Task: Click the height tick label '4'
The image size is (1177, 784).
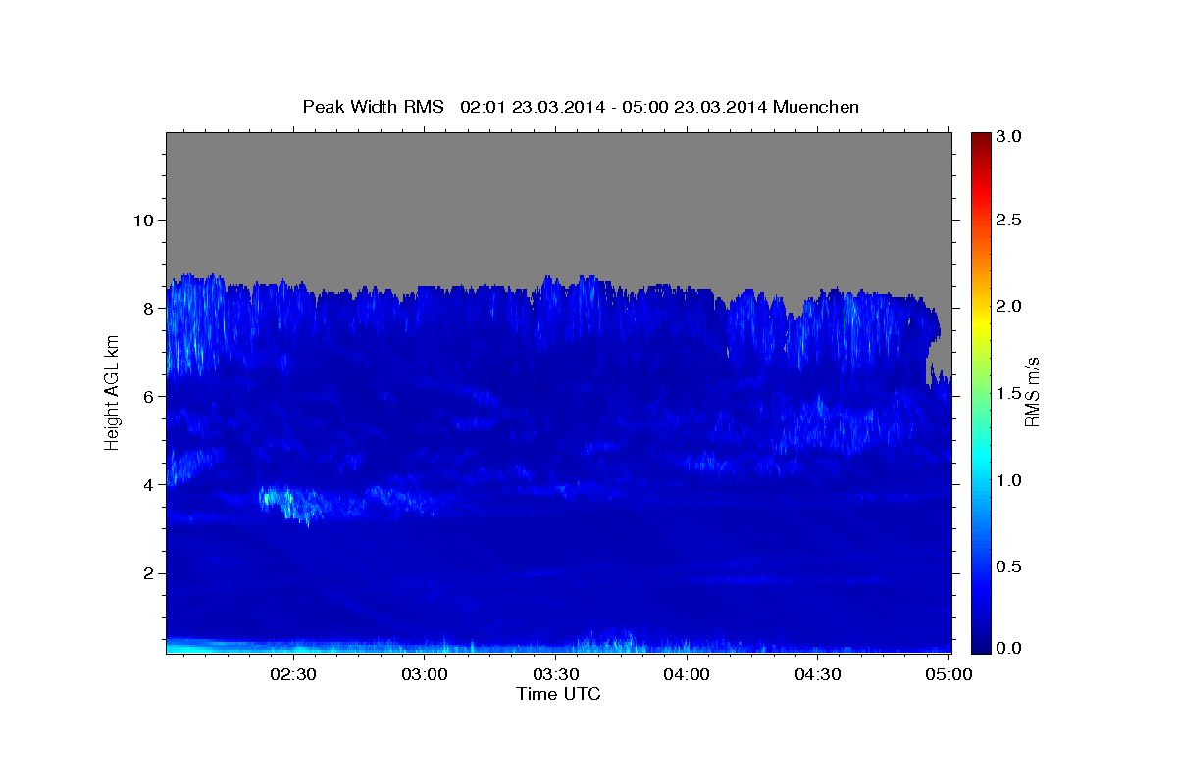Action: point(147,484)
